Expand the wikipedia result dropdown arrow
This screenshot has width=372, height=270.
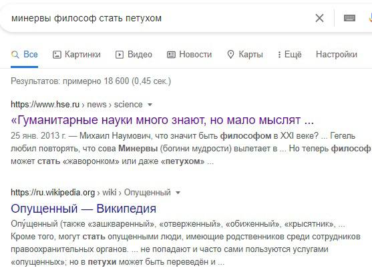(x=178, y=193)
